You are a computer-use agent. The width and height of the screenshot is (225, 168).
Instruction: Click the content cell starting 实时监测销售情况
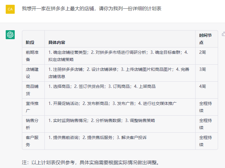[x=120, y=124]
